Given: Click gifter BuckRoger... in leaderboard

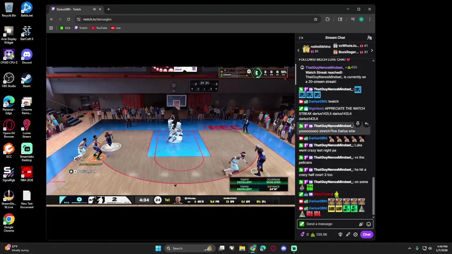Looking at the screenshot, I should click(348, 52).
